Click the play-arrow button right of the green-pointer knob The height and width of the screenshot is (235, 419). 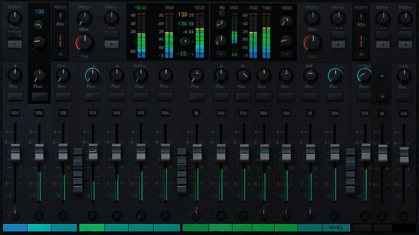click(x=338, y=45)
